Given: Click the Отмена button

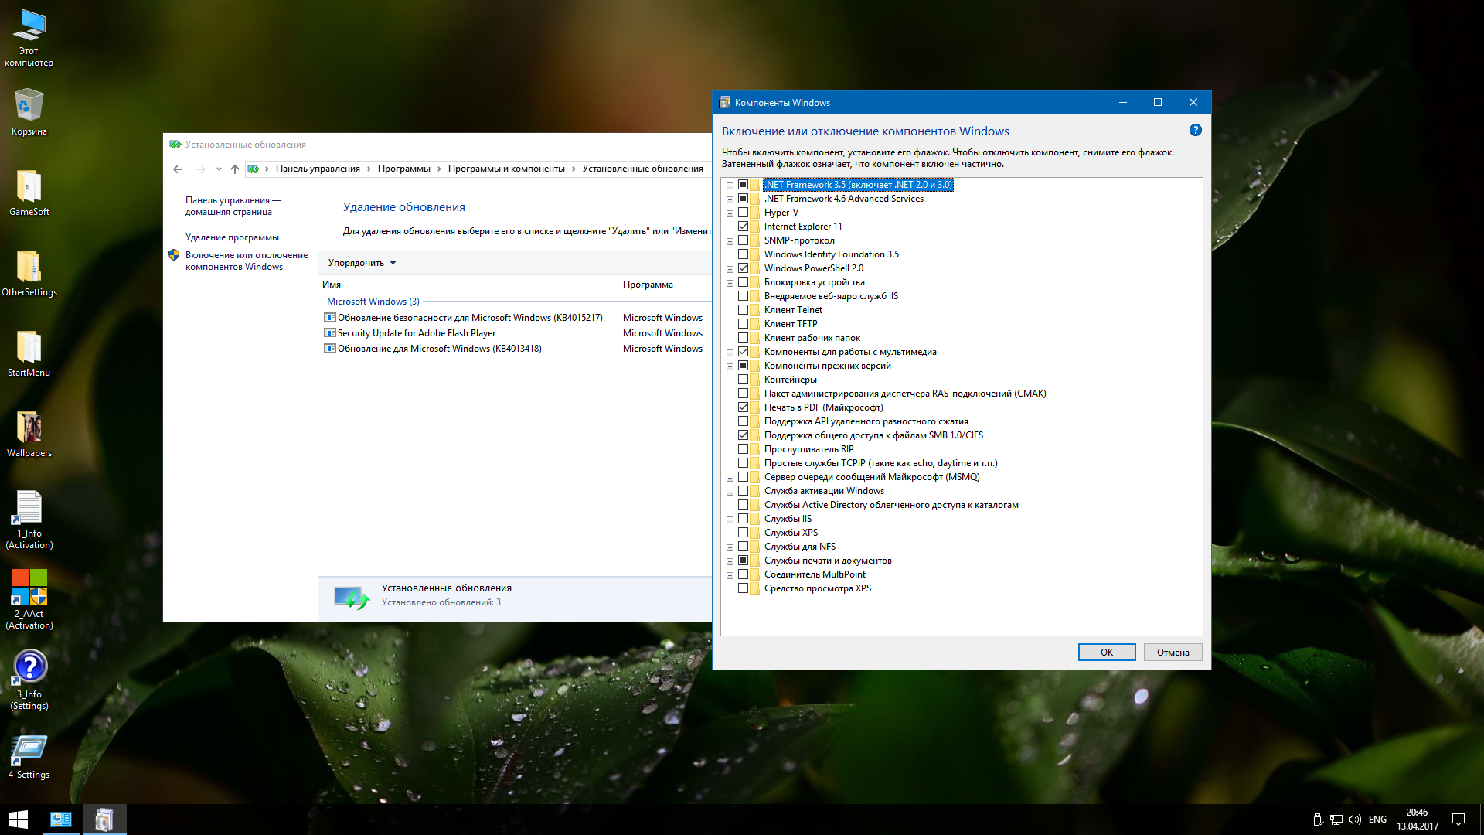Looking at the screenshot, I should pyautogui.click(x=1173, y=653).
